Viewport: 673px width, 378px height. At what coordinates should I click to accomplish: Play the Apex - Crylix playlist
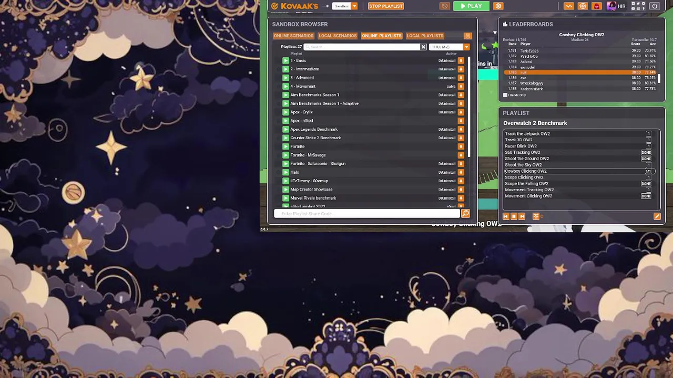pyautogui.click(x=285, y=112)
